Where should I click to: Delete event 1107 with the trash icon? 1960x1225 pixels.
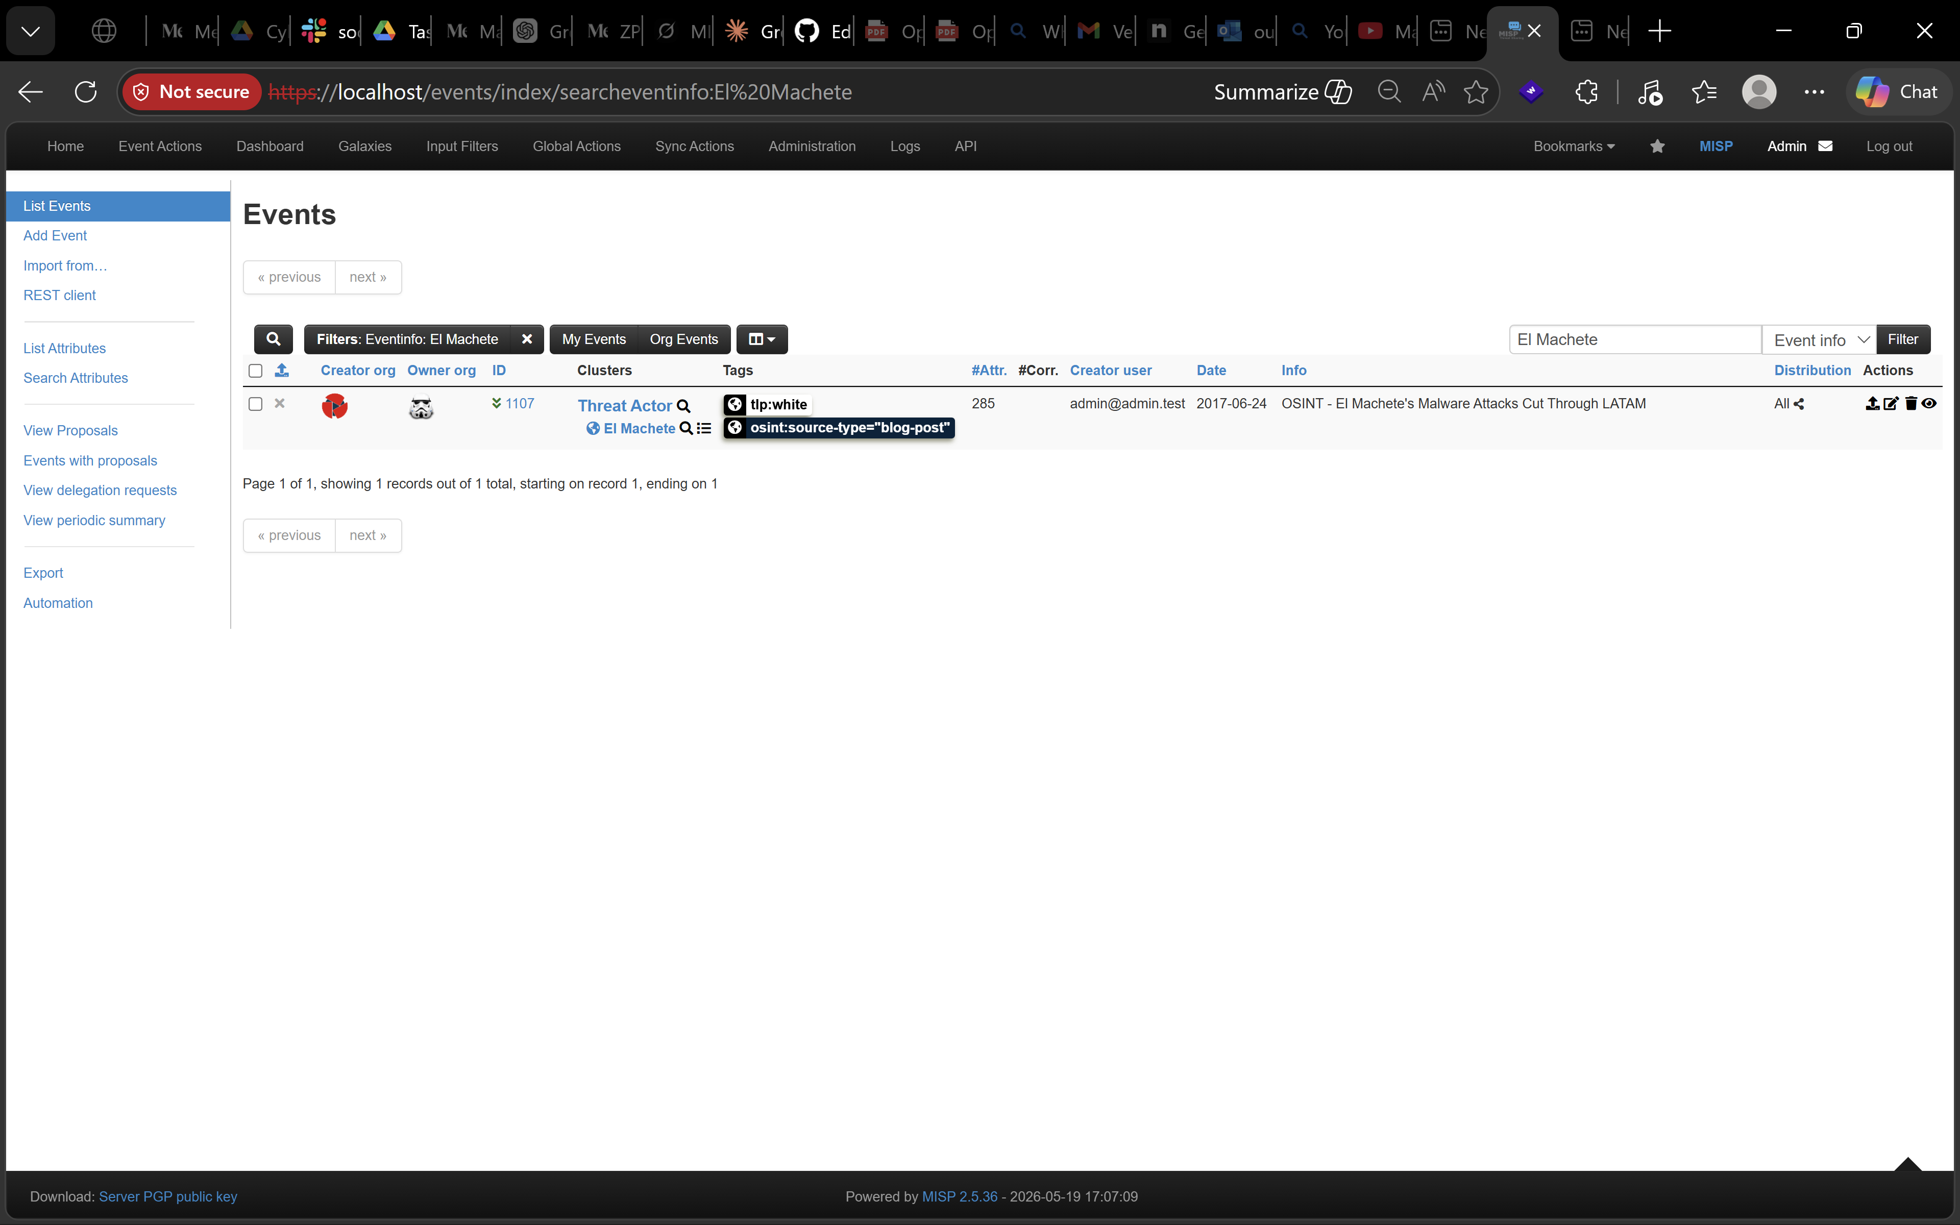pyautogui.click(x=1912, y=403)
